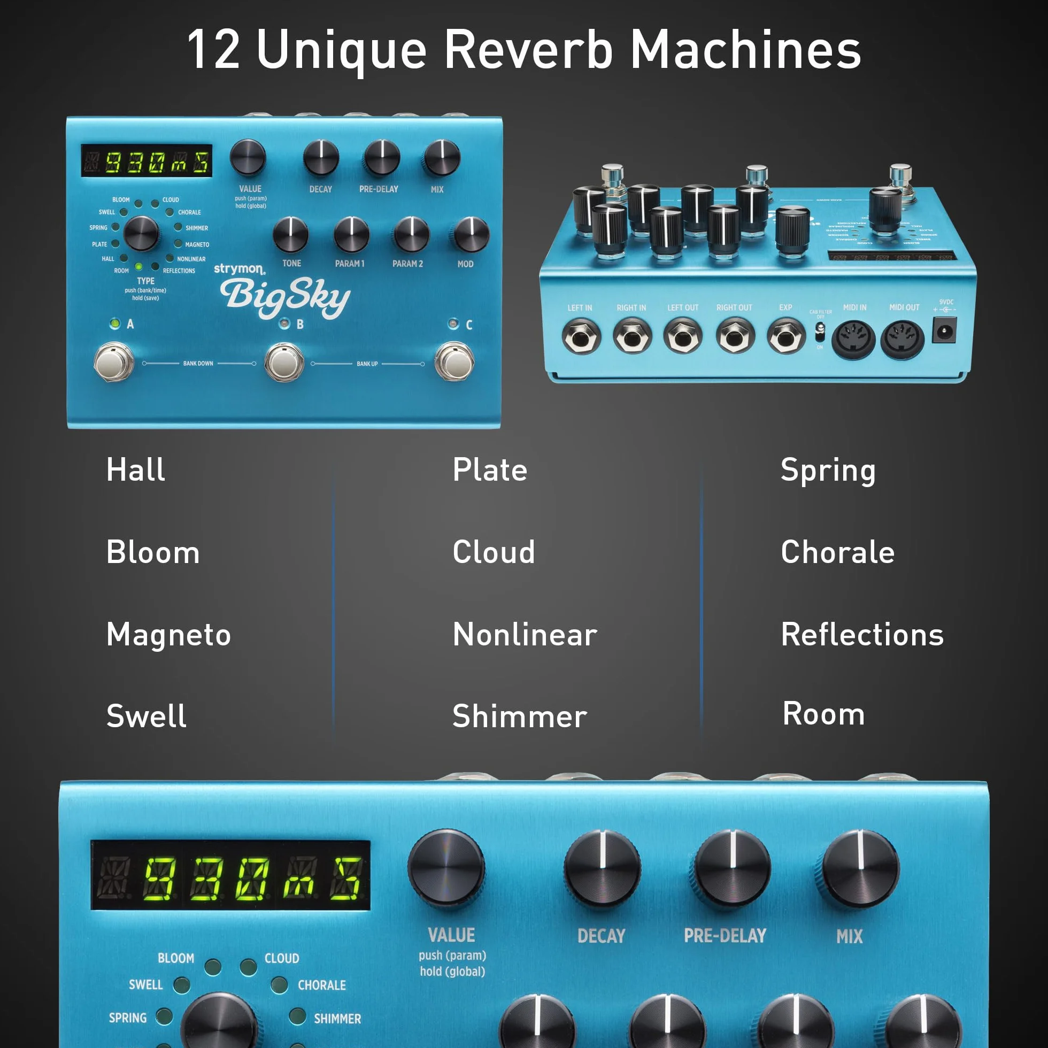Click the 'Spring' reverb name in the list
The width and height of the screenshot is (1048, 1048).
828,471
